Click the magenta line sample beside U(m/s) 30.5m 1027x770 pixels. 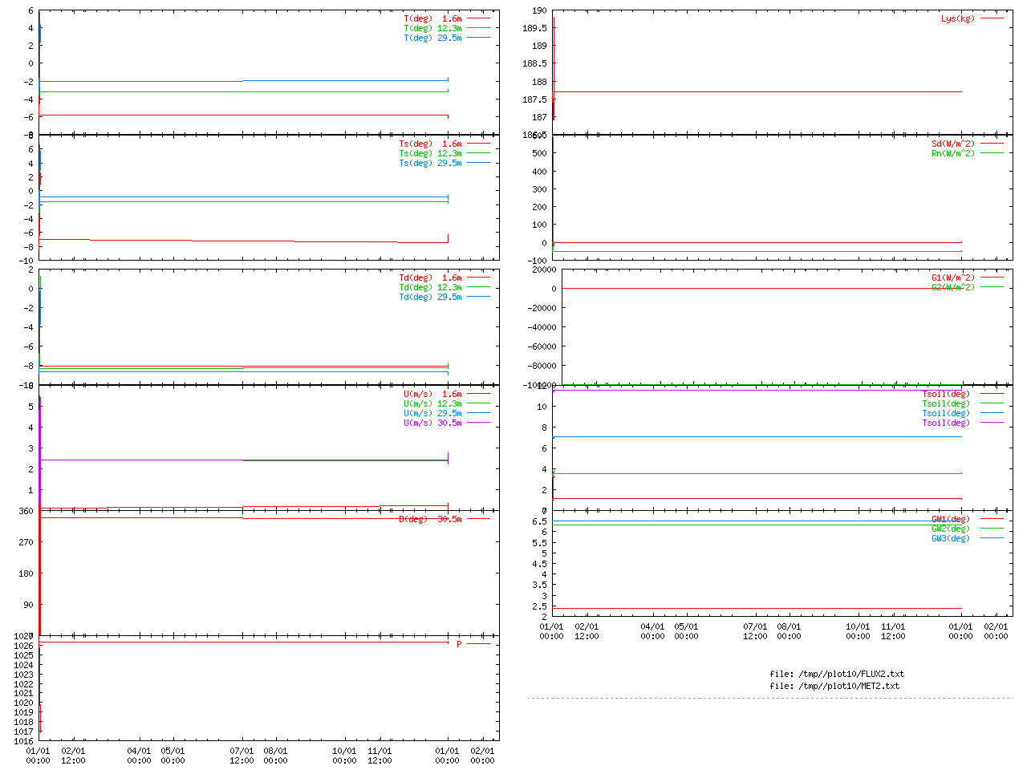[x=478, y=423]
